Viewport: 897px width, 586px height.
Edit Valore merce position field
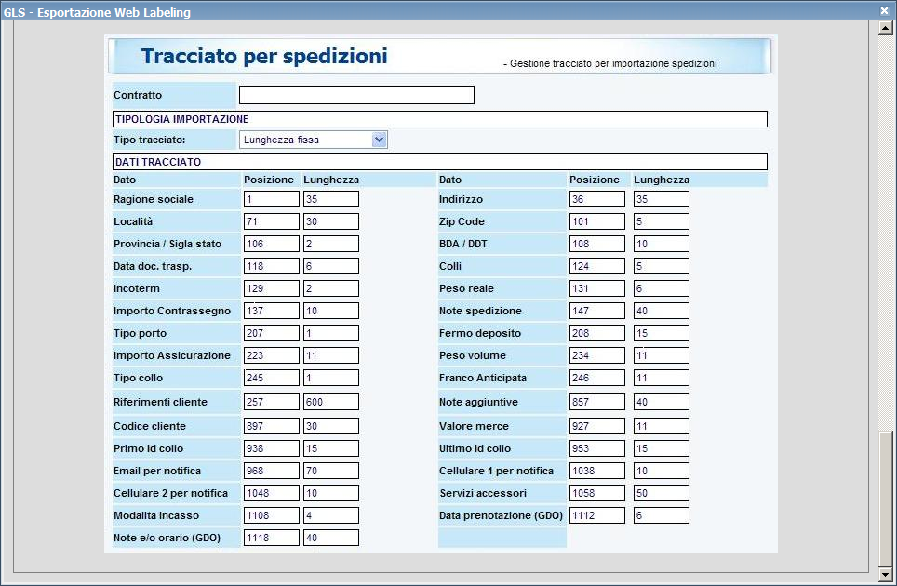point(597,426)
